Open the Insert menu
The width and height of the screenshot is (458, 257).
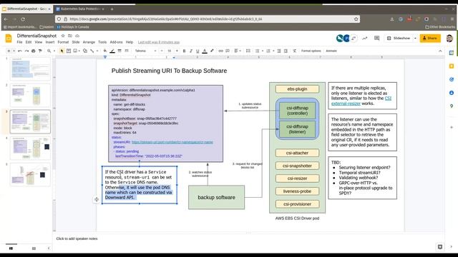50,42
